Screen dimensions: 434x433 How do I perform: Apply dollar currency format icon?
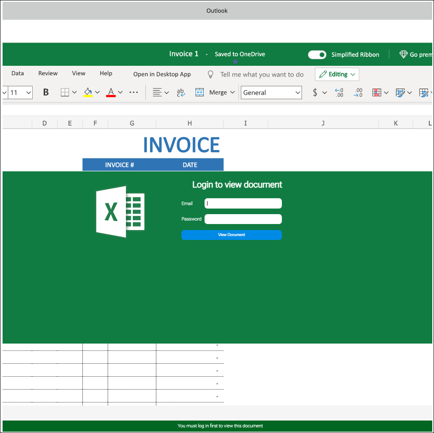pos(315,92)
